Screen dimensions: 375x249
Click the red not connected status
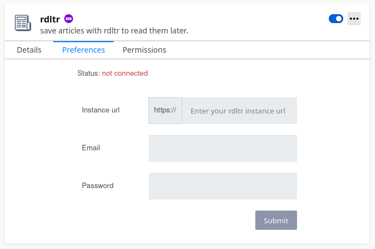point(125,73)
